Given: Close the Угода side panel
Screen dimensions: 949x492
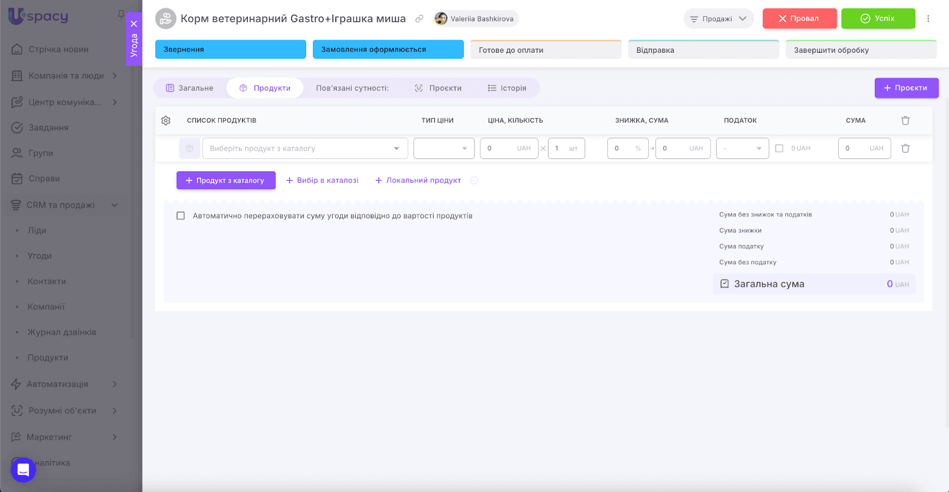Looking at the screenshot, I should pos(134,24).
